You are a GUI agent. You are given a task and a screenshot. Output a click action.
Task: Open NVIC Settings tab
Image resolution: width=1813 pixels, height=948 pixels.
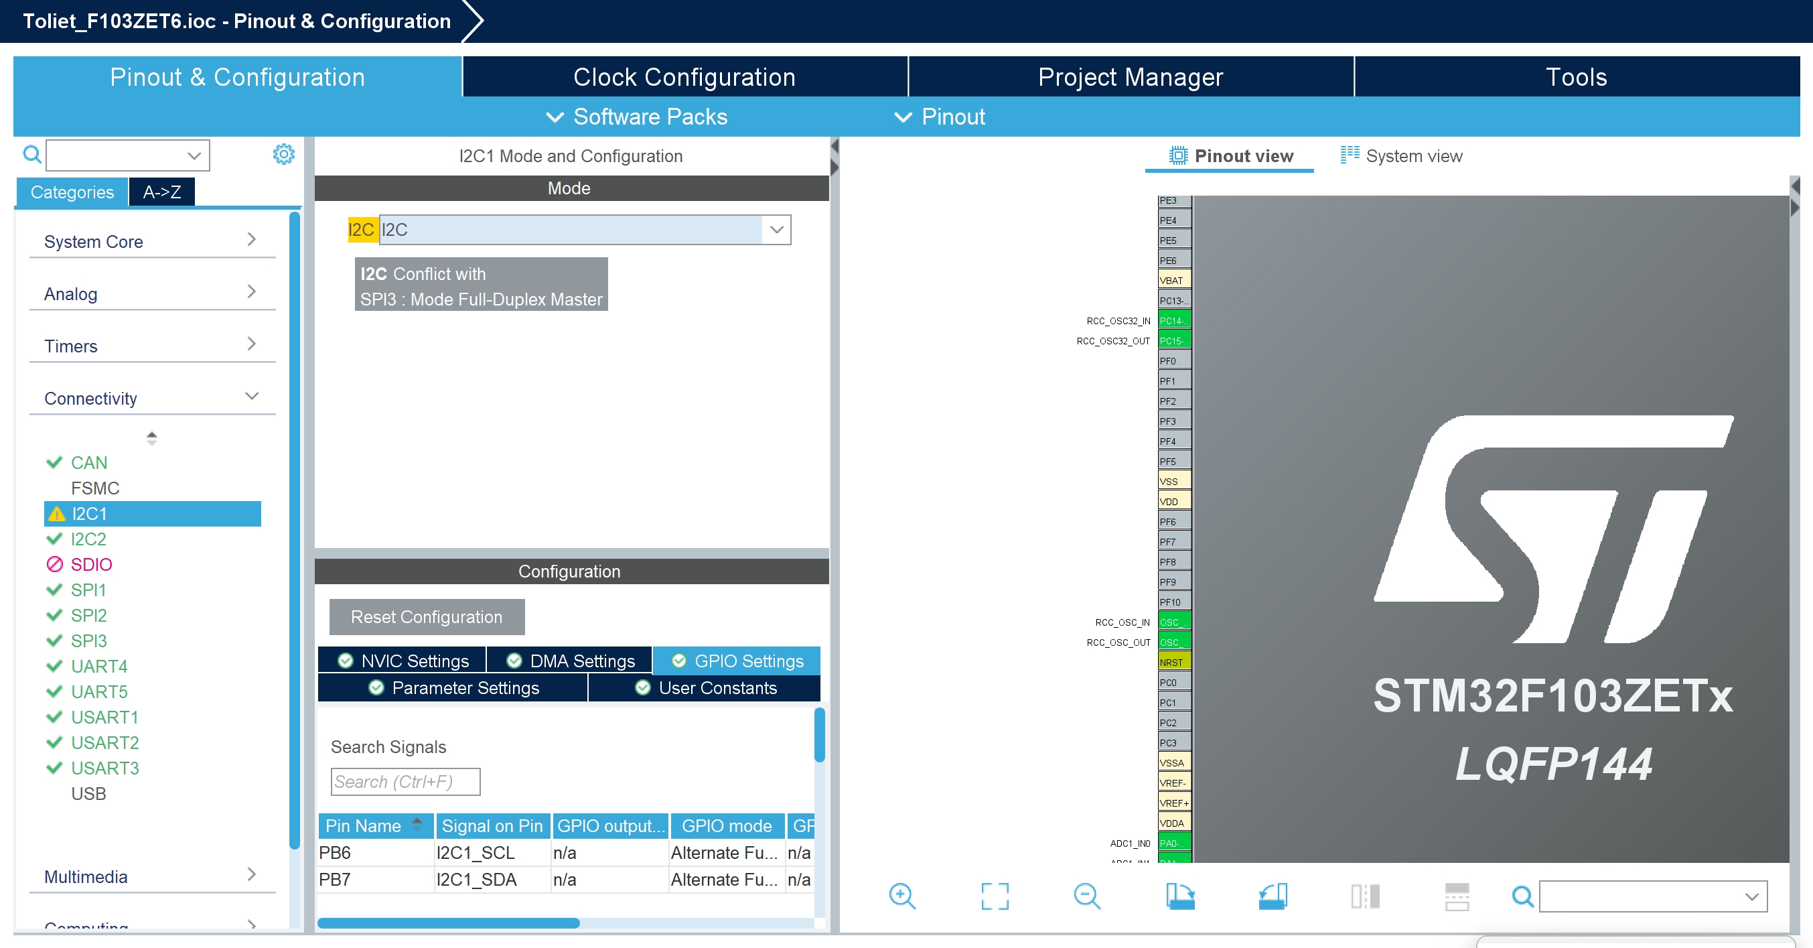coord(403,661)
